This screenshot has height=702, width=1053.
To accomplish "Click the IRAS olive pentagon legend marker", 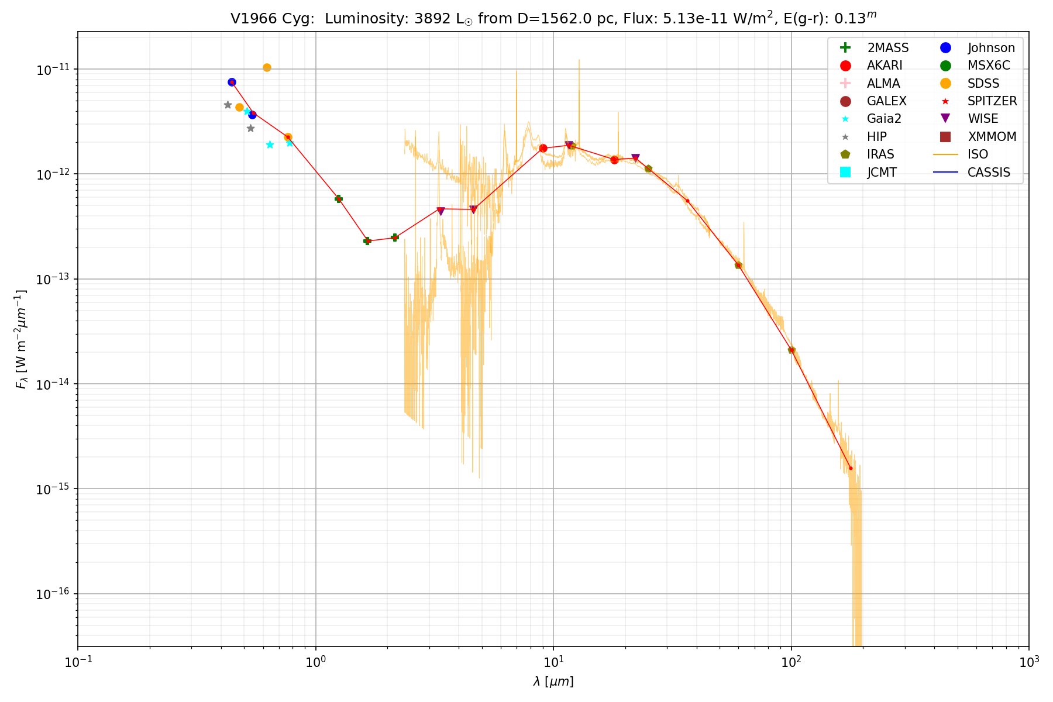I will pos(845,154).
